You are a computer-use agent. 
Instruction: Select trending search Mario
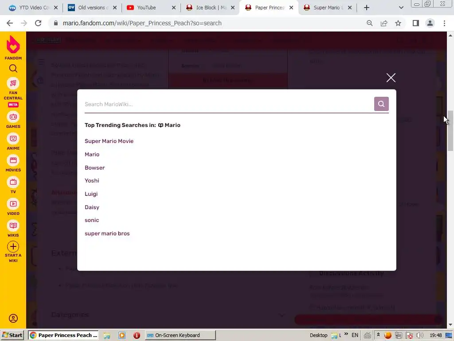pos(92,154)
